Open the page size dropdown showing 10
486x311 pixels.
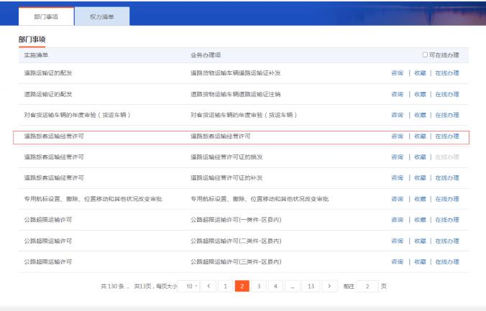coord(189,286)
